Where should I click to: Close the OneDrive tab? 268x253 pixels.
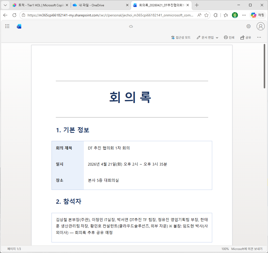pyautogui.click(x=127, y=5)
